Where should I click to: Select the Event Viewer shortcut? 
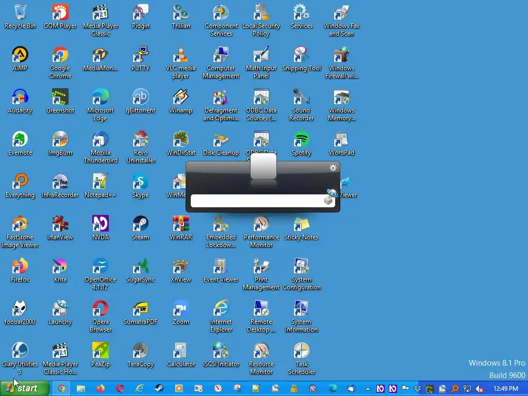click(x=221, y=270)
